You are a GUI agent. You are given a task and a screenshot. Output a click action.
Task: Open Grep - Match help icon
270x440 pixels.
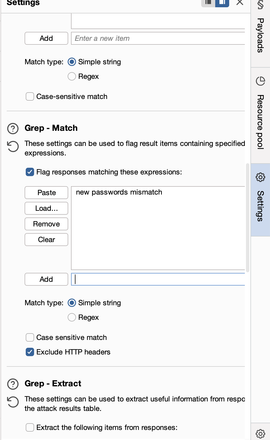click(13, 129)
